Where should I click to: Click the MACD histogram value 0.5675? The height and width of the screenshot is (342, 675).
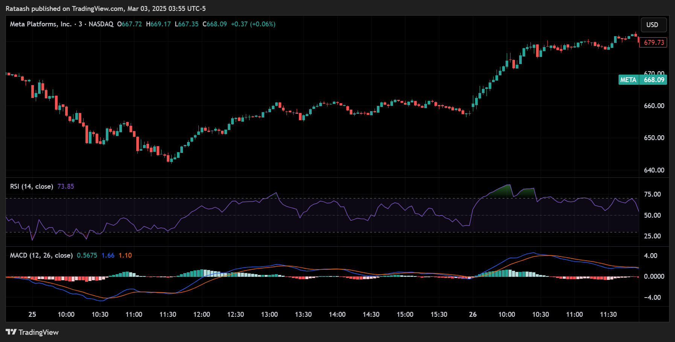(87, 255)
